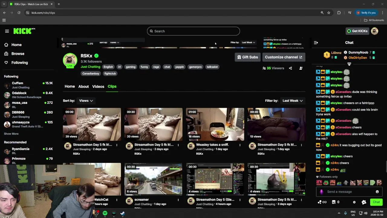Viewport: 387px width, 218px height.
Task: Open options menu for 13-views clip
Action: pyautogui.click(x=301, y=145)
